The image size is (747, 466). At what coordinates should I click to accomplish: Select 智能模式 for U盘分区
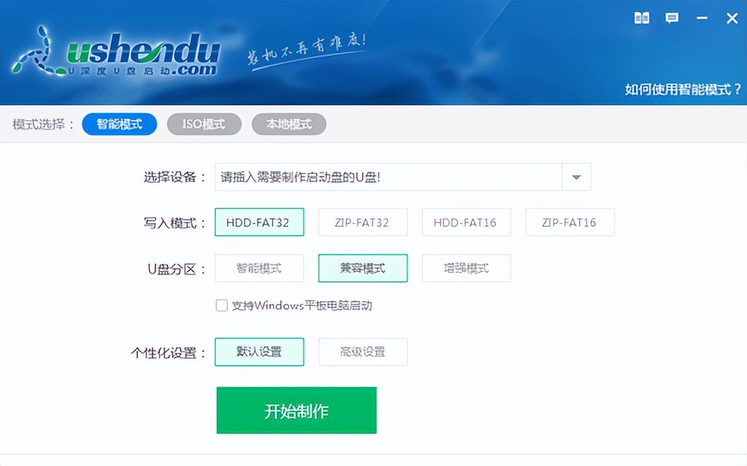click(259, 268)
